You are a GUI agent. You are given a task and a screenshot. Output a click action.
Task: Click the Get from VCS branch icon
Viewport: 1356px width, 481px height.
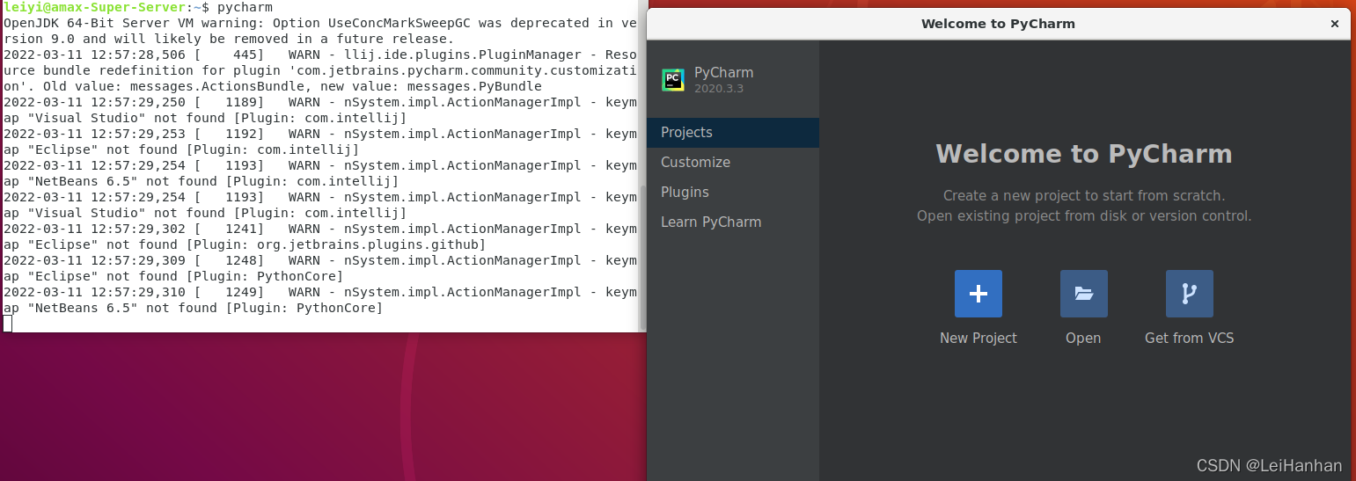point(1189,294)
